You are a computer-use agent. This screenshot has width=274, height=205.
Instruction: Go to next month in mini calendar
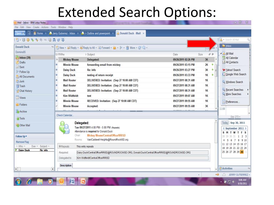point(246,128)
